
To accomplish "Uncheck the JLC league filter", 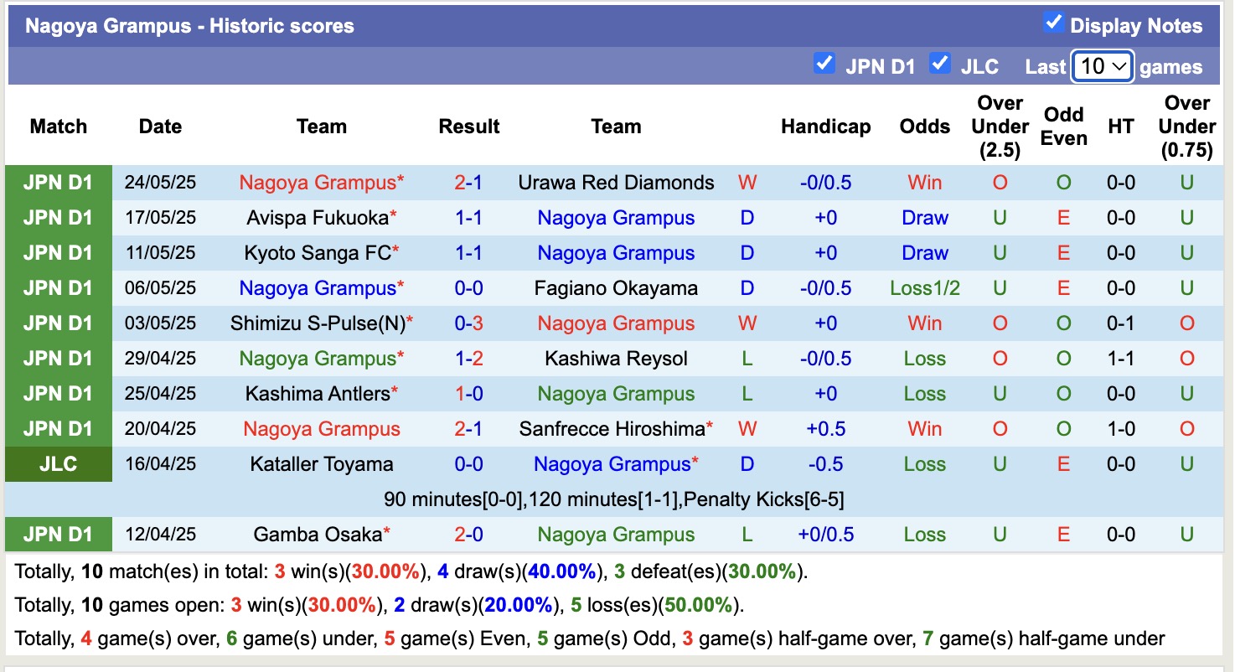I will pyautogui.click(x=940, y=64).
